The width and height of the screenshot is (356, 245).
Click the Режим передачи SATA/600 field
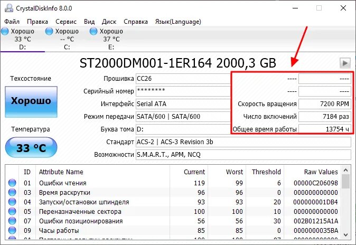tap(183, 117)
